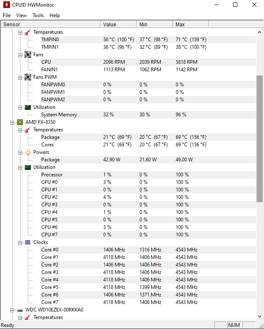Open the Tools menu
The height and width of the screenshot is (329, 264).
[38, 15]
